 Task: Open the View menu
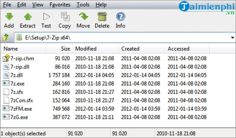tap(37, 4)
